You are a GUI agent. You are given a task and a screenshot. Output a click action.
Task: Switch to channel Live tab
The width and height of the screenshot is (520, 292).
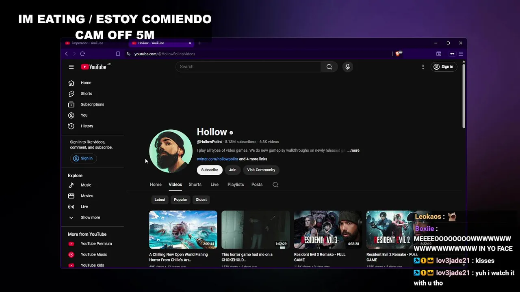[x=214, y=185]
